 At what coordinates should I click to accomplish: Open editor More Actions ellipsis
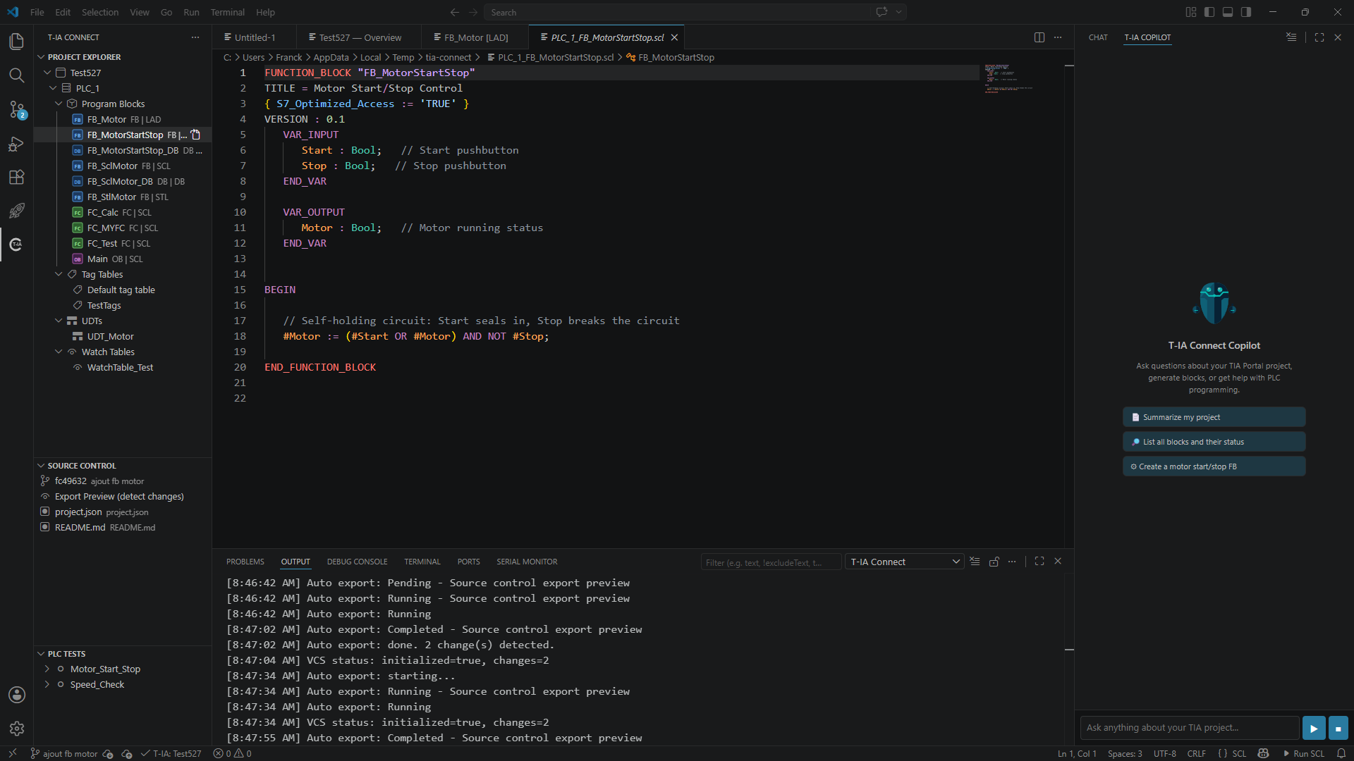[x=1058, y=37]
